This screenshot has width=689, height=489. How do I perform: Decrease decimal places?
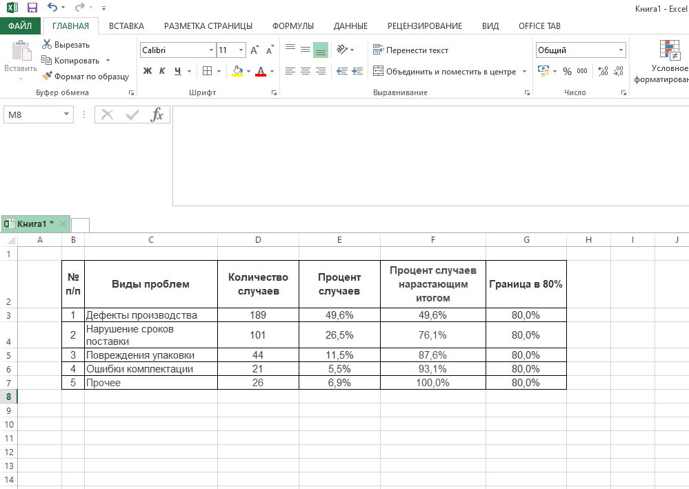[x=618, y=71]
